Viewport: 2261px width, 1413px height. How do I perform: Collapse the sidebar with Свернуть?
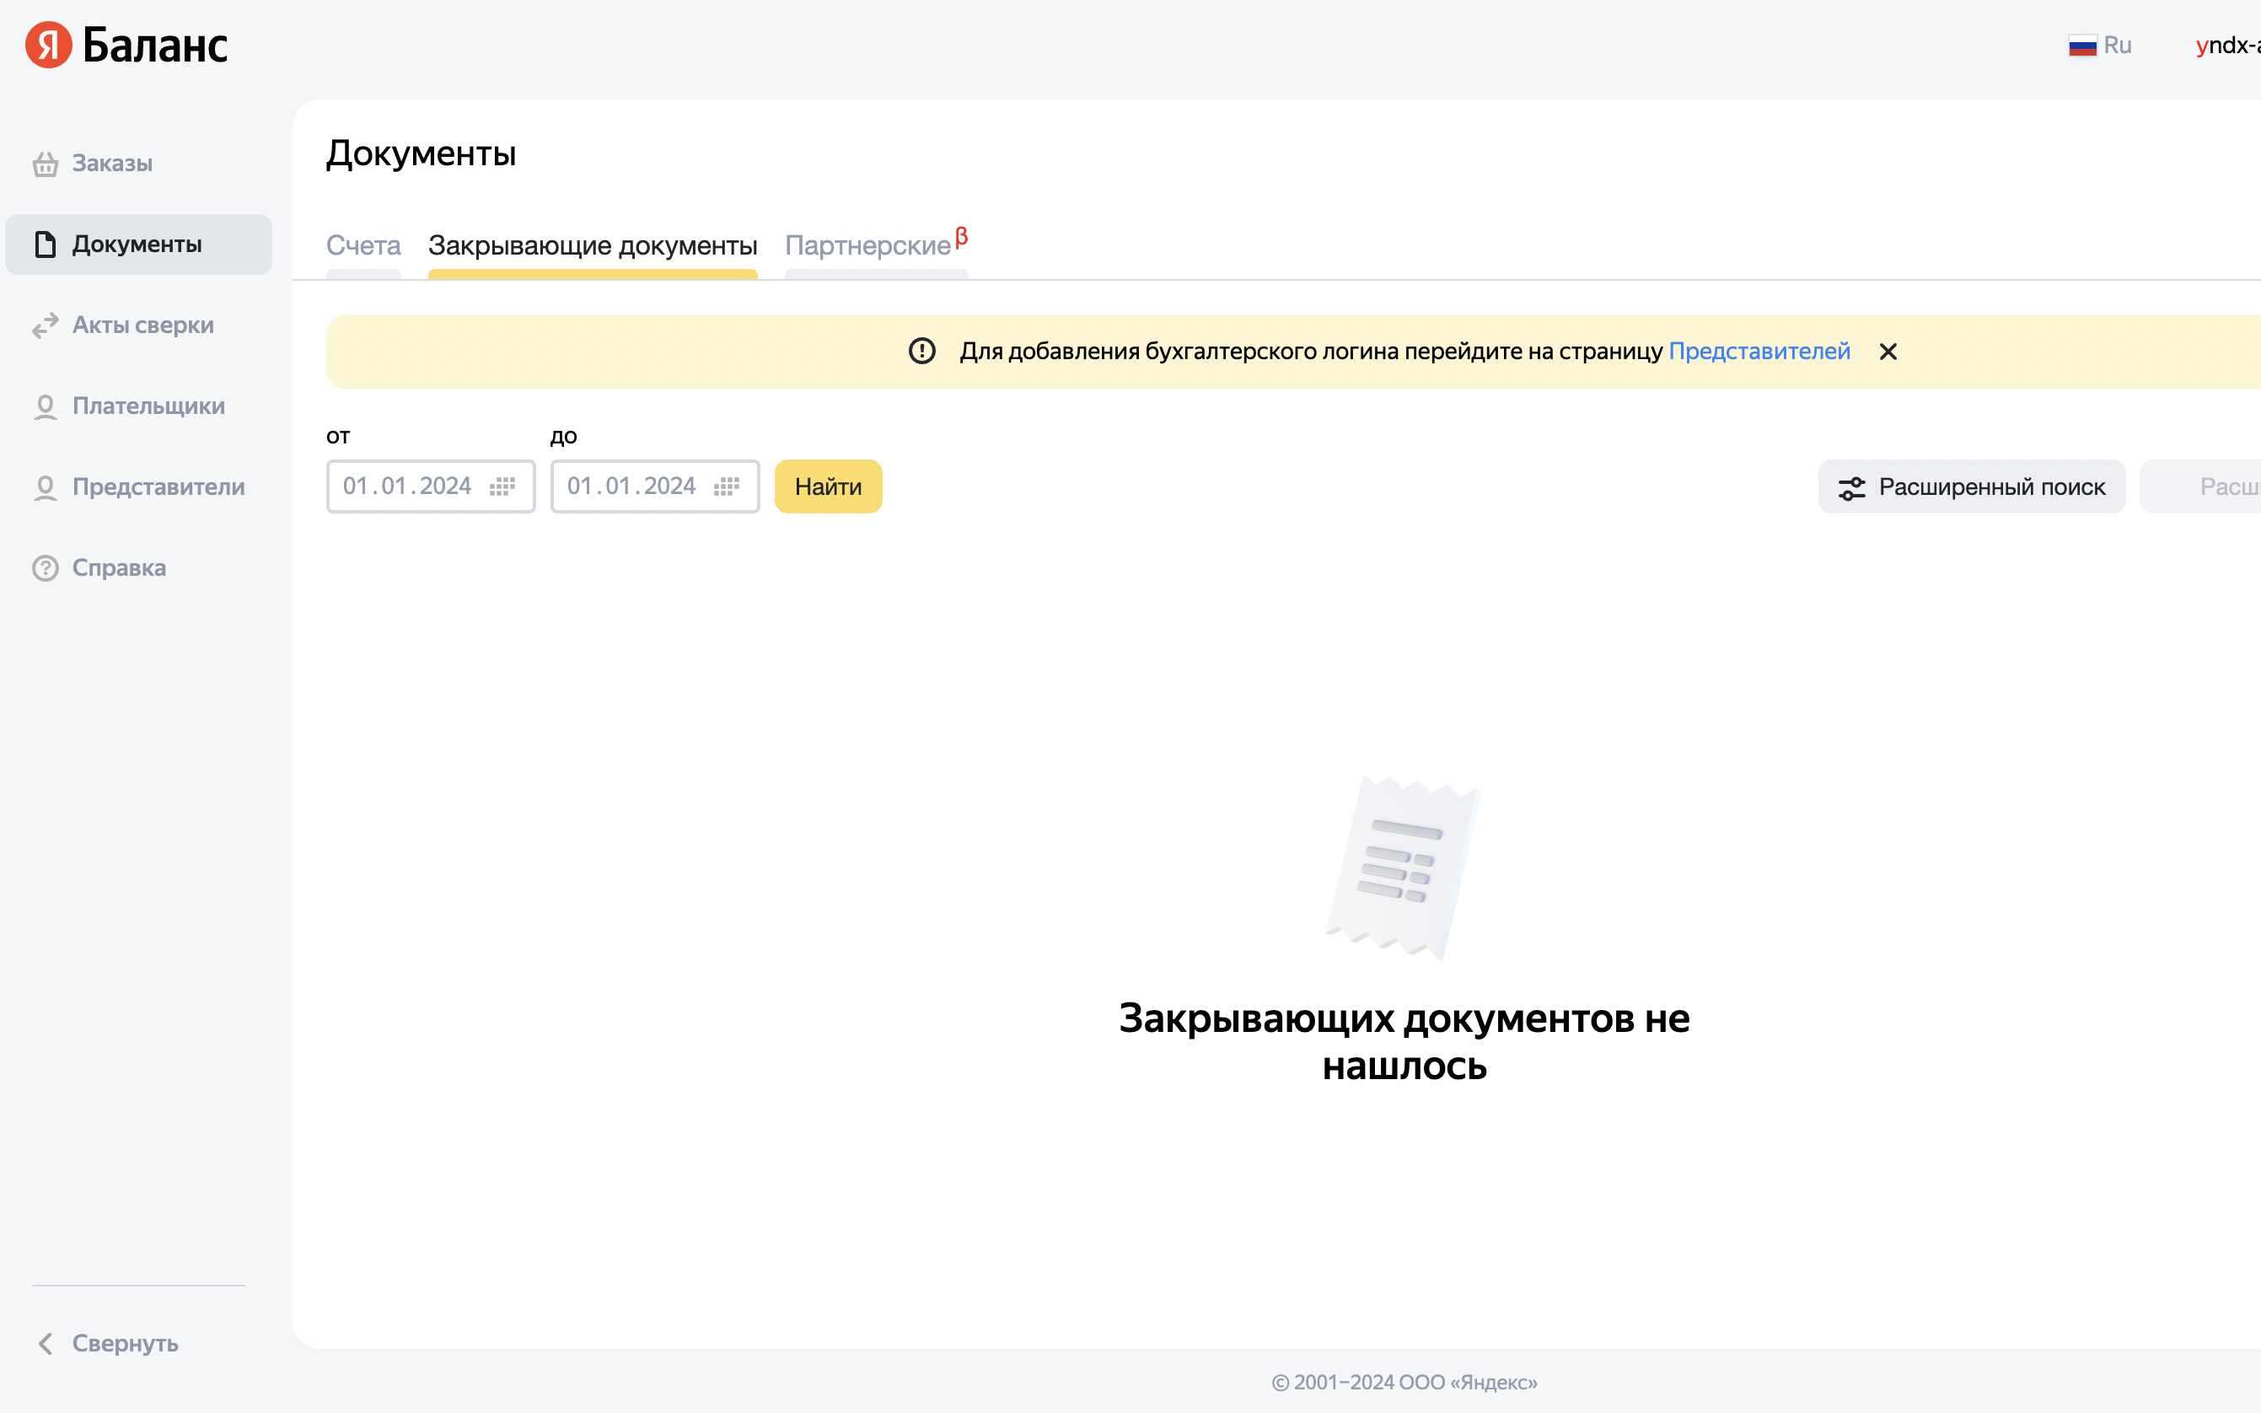(x=109, y=1343)
